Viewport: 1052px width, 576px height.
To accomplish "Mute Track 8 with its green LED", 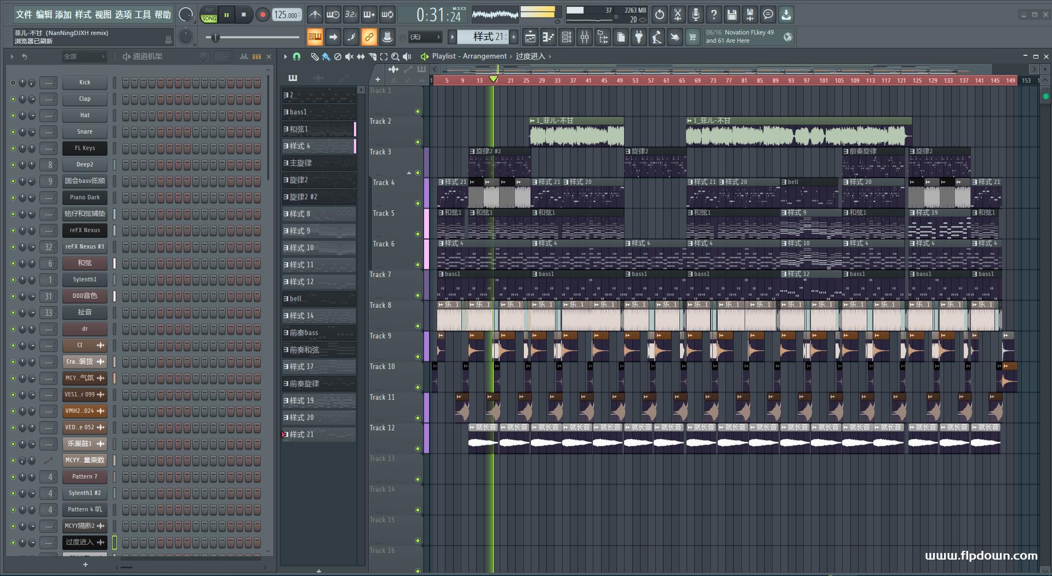I will click(x=418, y=326).
